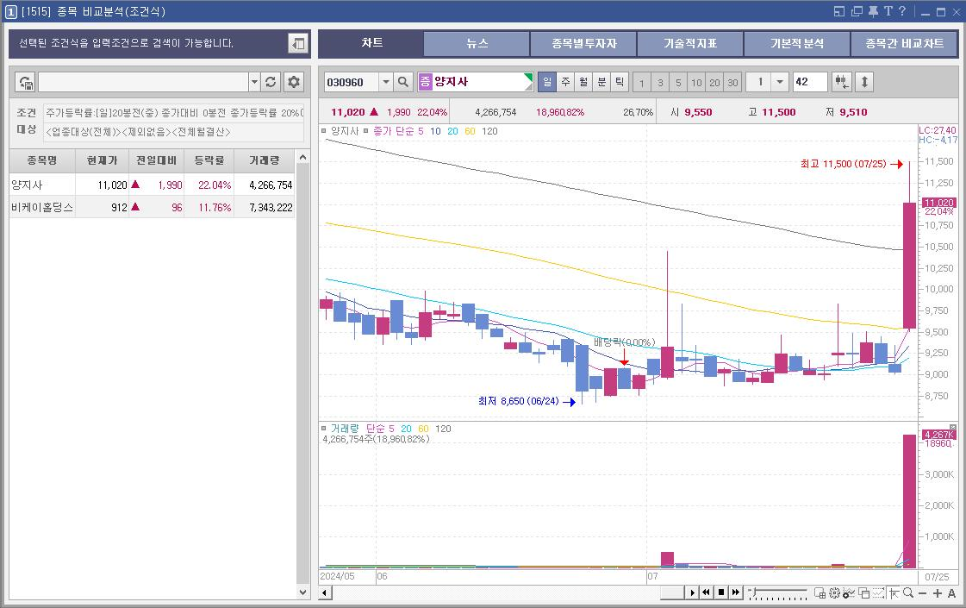Adjust the chart playback speed slider

tap(755, 591)
